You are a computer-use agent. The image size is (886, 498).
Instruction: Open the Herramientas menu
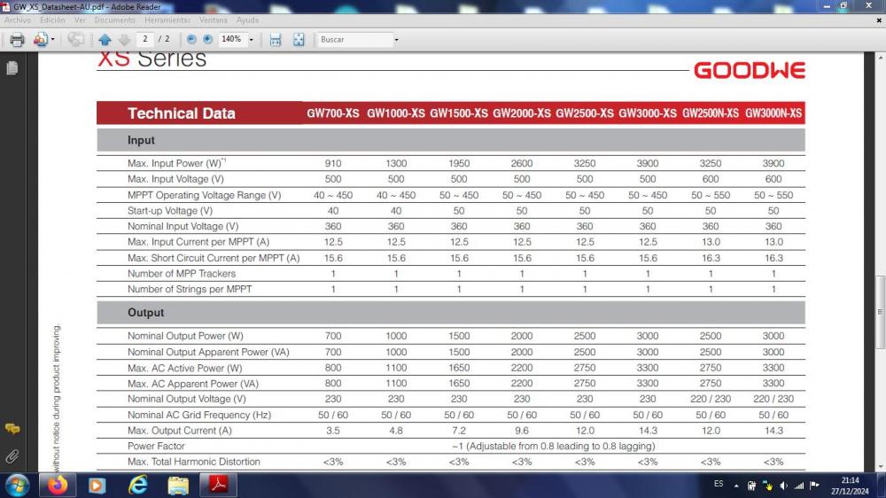[x=167, y=19]
